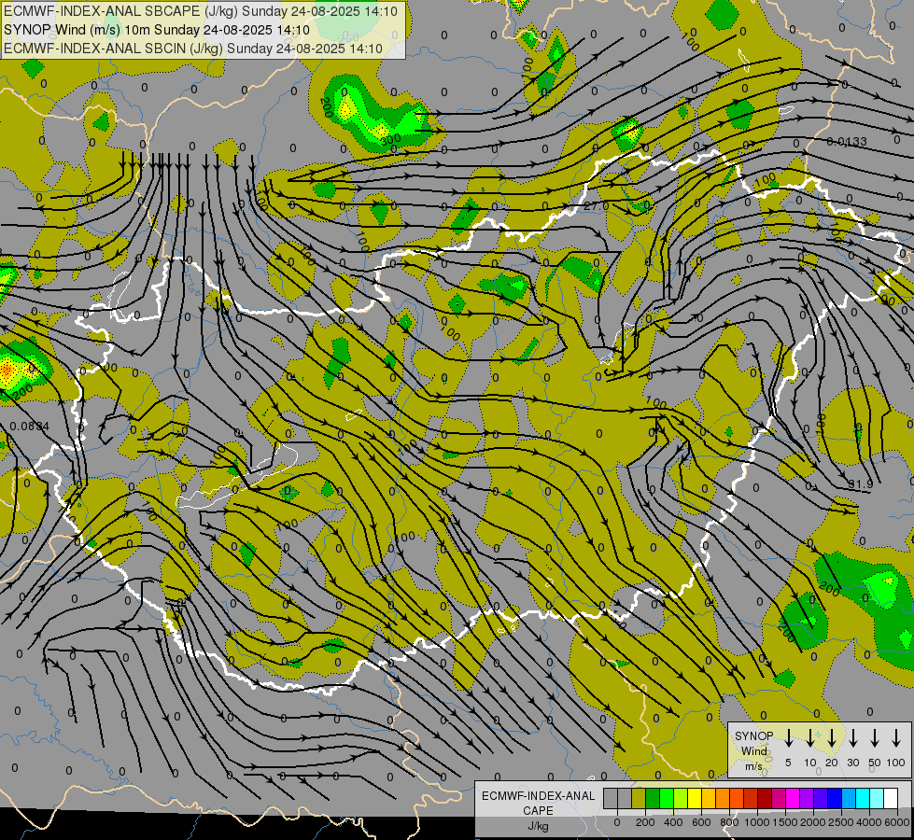The height and width of the screenshot is (840, 914).
Task: Click the wind arrow above the 30 label
Action: 852,738
